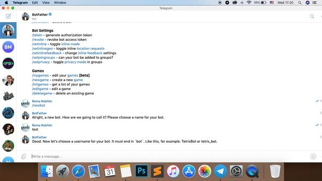
Task: Focus the Write a message input field
Action: click(x=169, y=156)
